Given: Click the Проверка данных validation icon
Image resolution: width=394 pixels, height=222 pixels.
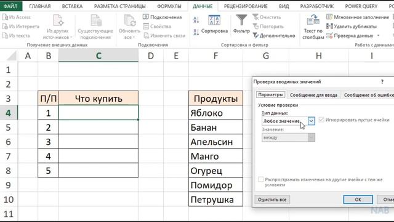Looking at the screenshot, I should tap(329, 36).
